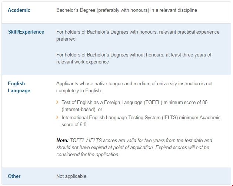This screenshot has width=233, height=186.
Task: Click the orange chevron bullet beside TOEFL
Action: click(57, 102)
